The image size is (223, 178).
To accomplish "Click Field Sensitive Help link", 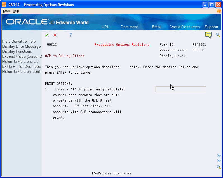I will (19, 41).
